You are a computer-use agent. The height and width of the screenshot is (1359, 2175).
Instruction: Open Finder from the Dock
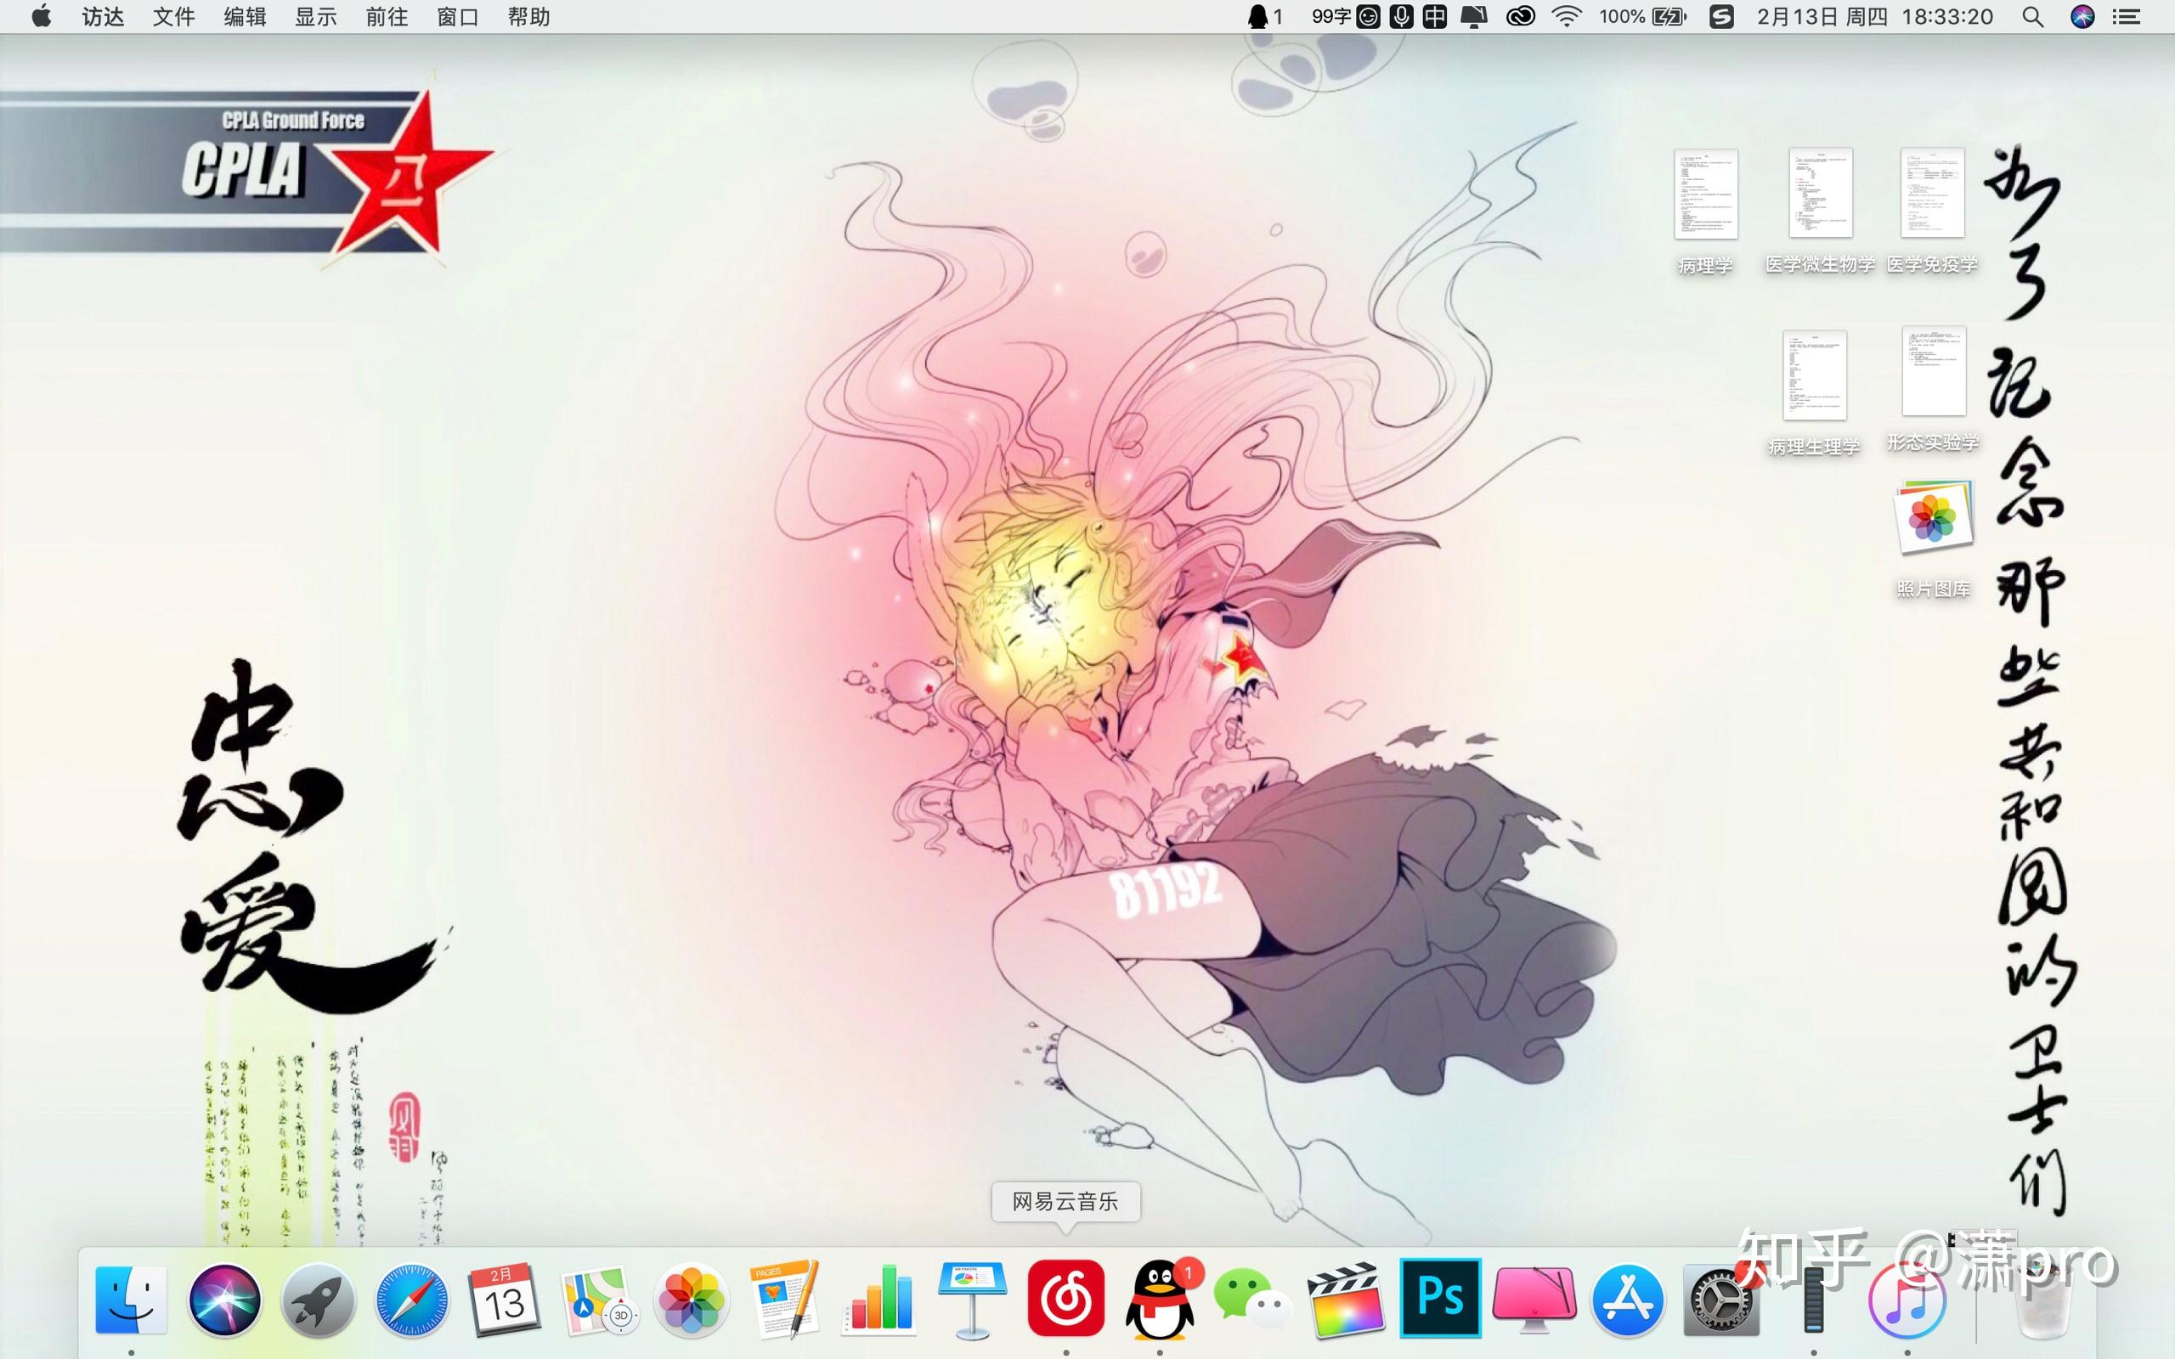pos(131,1300)
